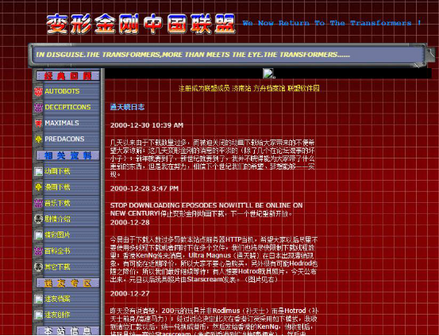This screenshot has width=439, height=336.
Task: Click the scrolling marquee banner text
Action: [x=193, y=55]
